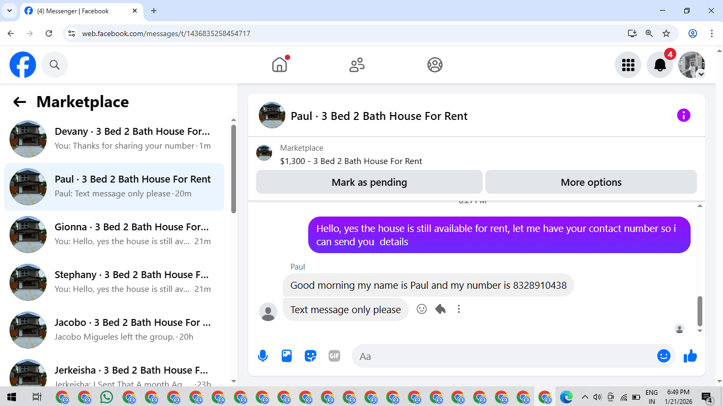Click the conversation list scrollbar
The width and height of the screenshot is (723, 406).
point(234,169)
